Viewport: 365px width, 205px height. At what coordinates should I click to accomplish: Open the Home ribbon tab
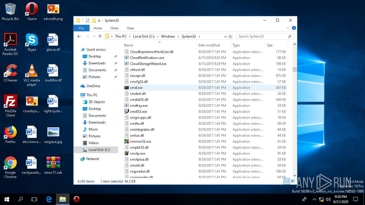tap(98, 28)
